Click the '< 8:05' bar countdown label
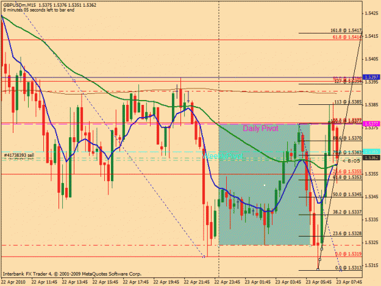 [351, 161]
